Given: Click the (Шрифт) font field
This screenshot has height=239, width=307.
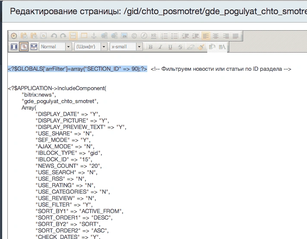Looking at the screenshot, I should coord(88,47).
